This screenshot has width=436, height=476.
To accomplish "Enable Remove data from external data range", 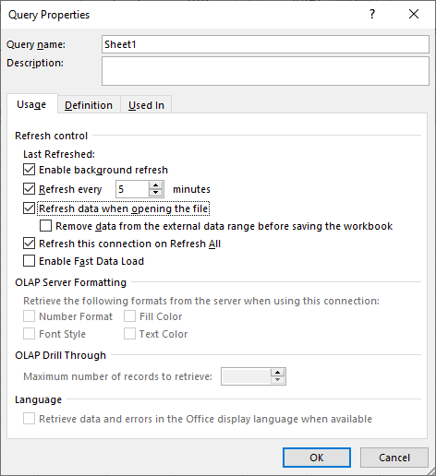I will click(x=45, y=226).
